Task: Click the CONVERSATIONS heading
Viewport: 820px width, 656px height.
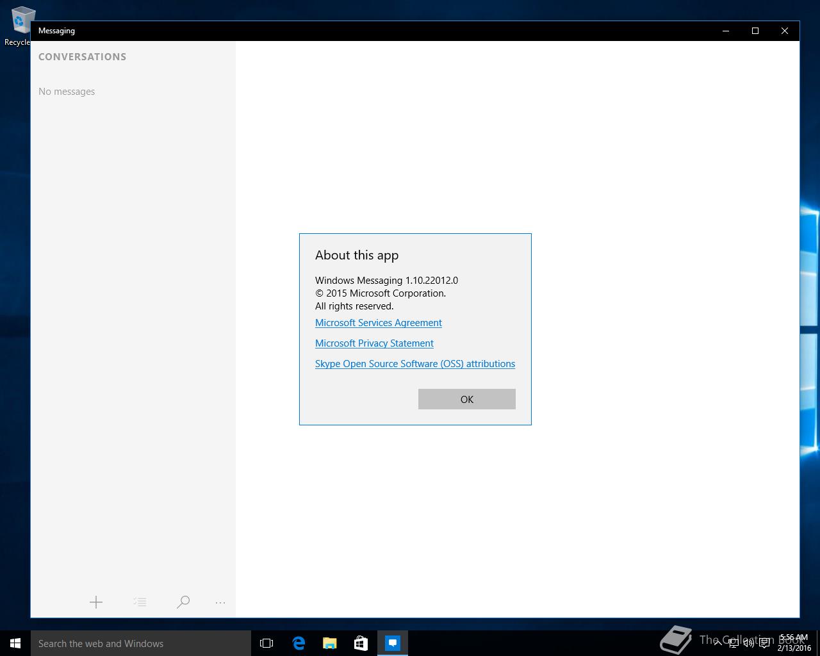Action: (82, 57)
